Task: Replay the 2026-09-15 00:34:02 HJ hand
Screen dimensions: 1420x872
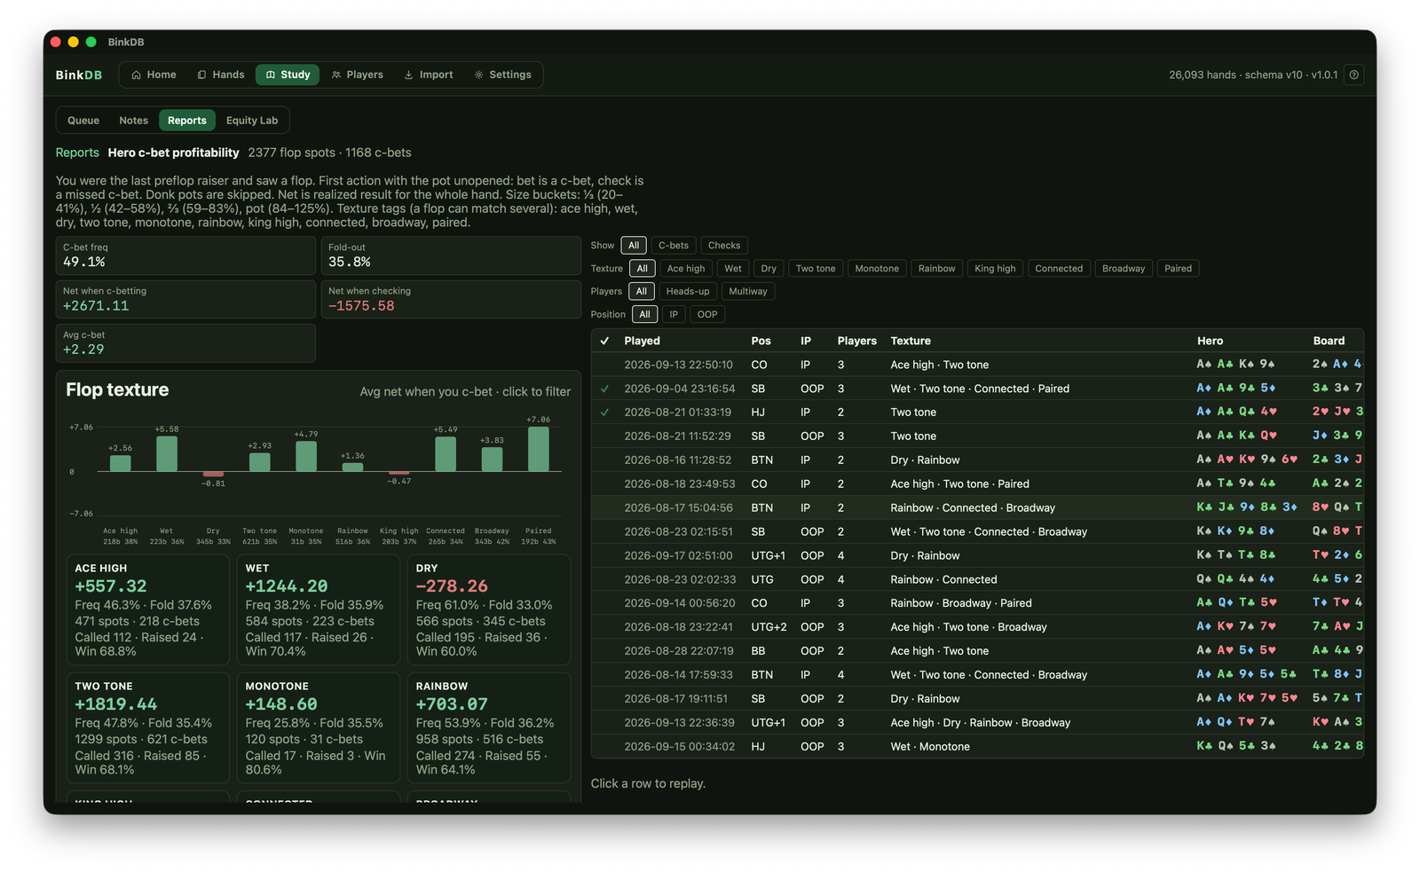Action: (977, 746)
